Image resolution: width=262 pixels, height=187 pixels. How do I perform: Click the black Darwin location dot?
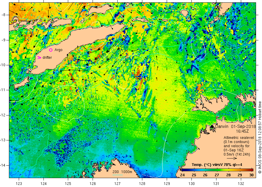pyautogui.click(x=212, y=126)
